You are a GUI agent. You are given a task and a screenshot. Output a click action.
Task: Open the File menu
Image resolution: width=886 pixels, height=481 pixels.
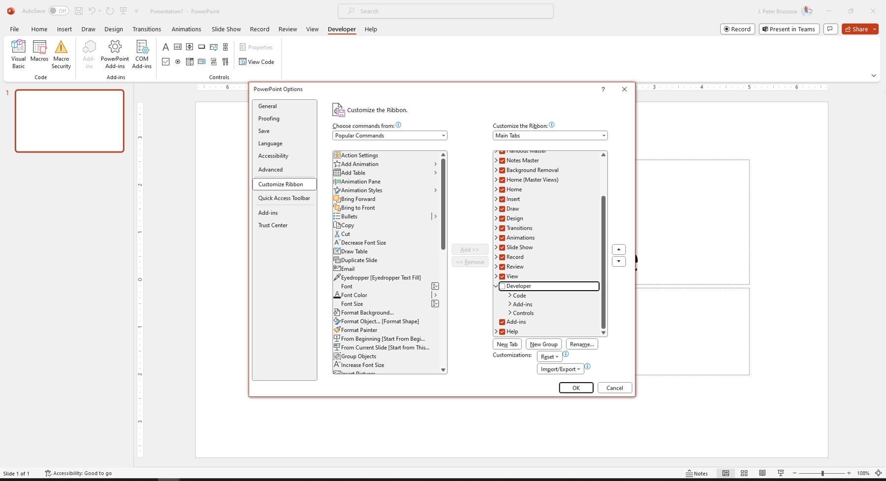pyautogui.click(x=14, y=29)
